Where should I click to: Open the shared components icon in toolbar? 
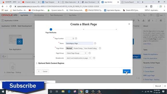(144, 20)
